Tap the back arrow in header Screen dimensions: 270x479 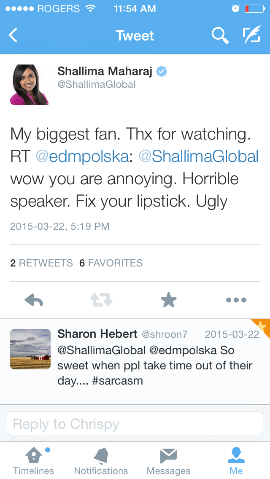tap(13, 35)
